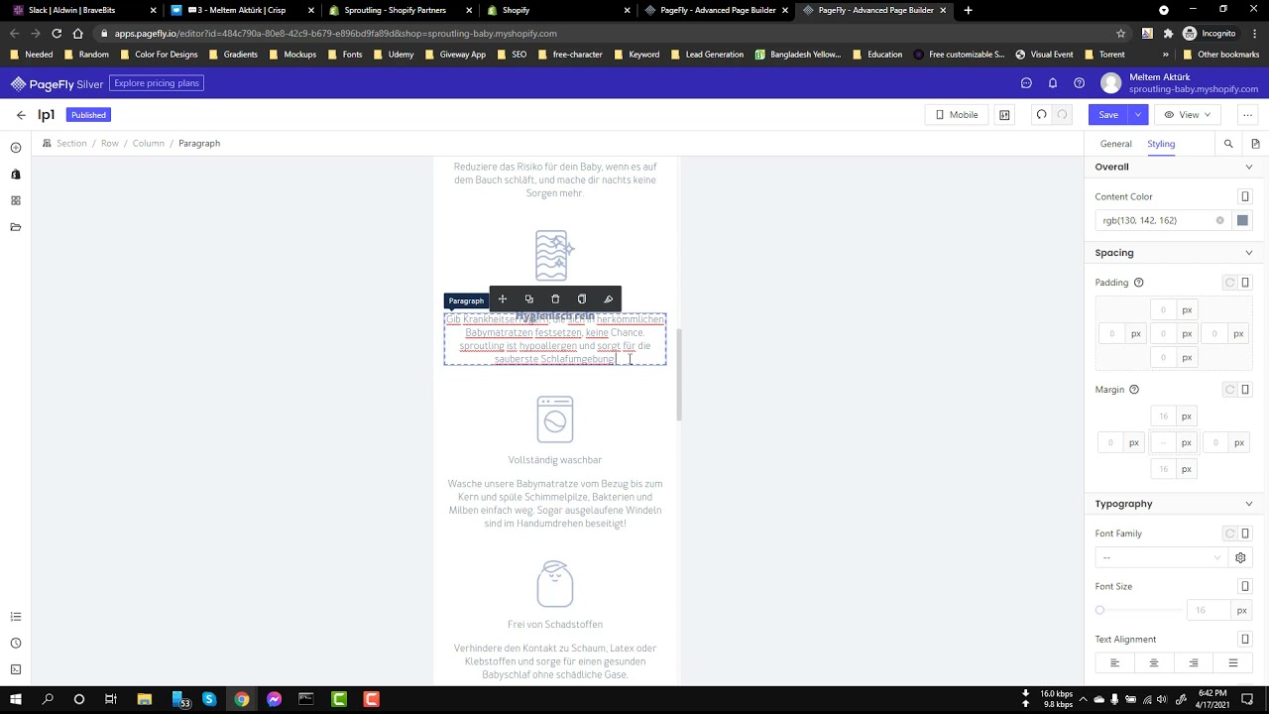Click the Font Size slider handle

[x=1099, y=610]
